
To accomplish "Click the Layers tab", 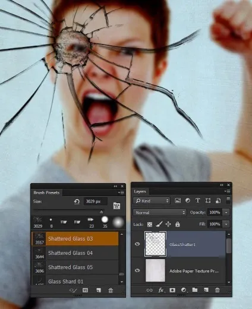I will click(x=140, y=191).
